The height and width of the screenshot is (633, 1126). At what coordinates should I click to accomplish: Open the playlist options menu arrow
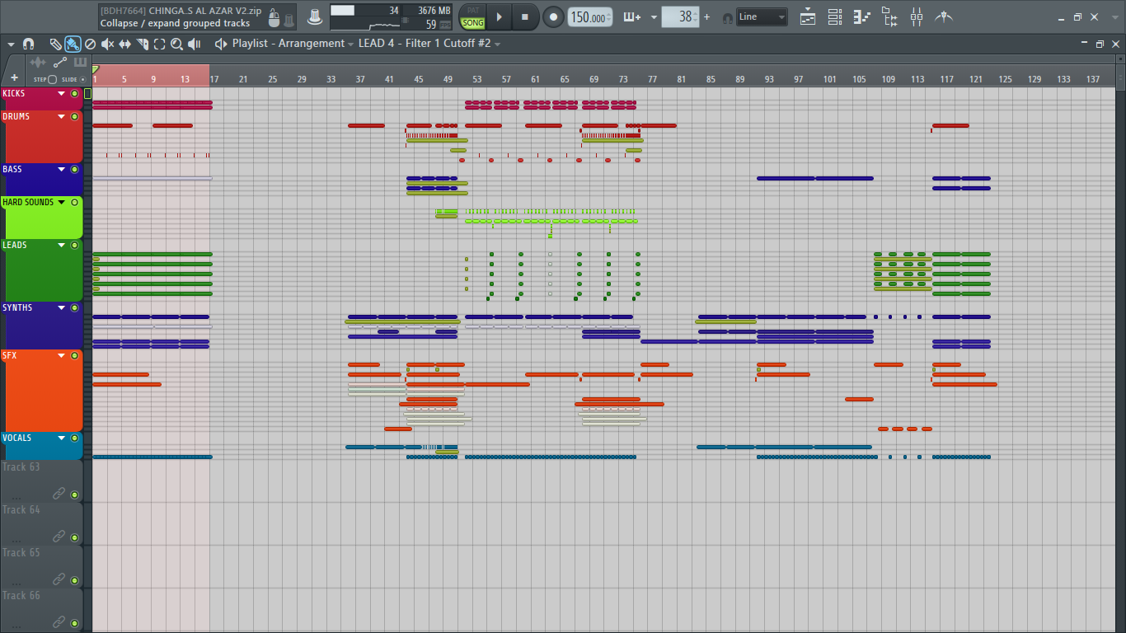click(11, 44)
